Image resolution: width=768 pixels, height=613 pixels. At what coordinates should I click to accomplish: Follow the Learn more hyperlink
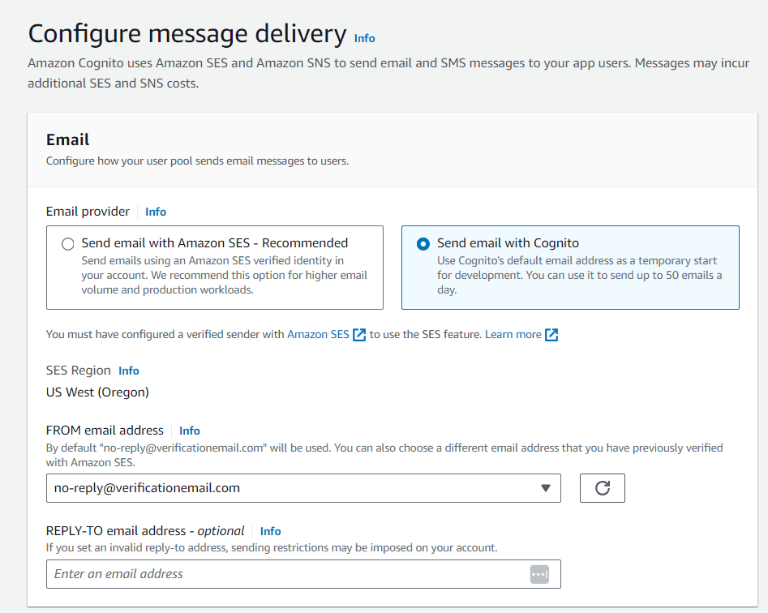(x=513, y=334)
